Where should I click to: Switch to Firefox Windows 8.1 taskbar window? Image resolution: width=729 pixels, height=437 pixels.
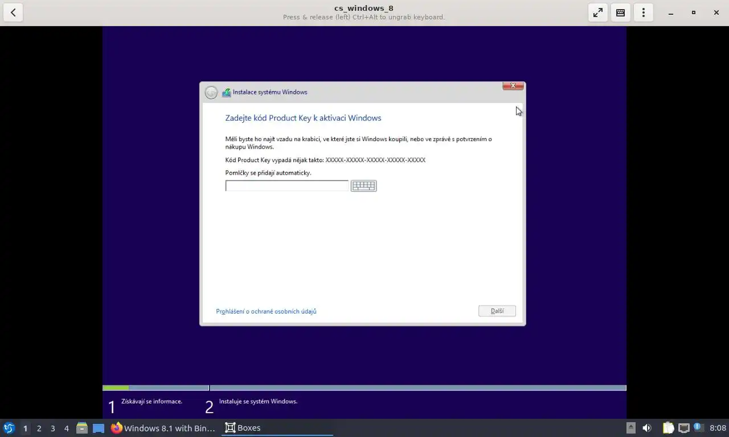pos(163,428)
